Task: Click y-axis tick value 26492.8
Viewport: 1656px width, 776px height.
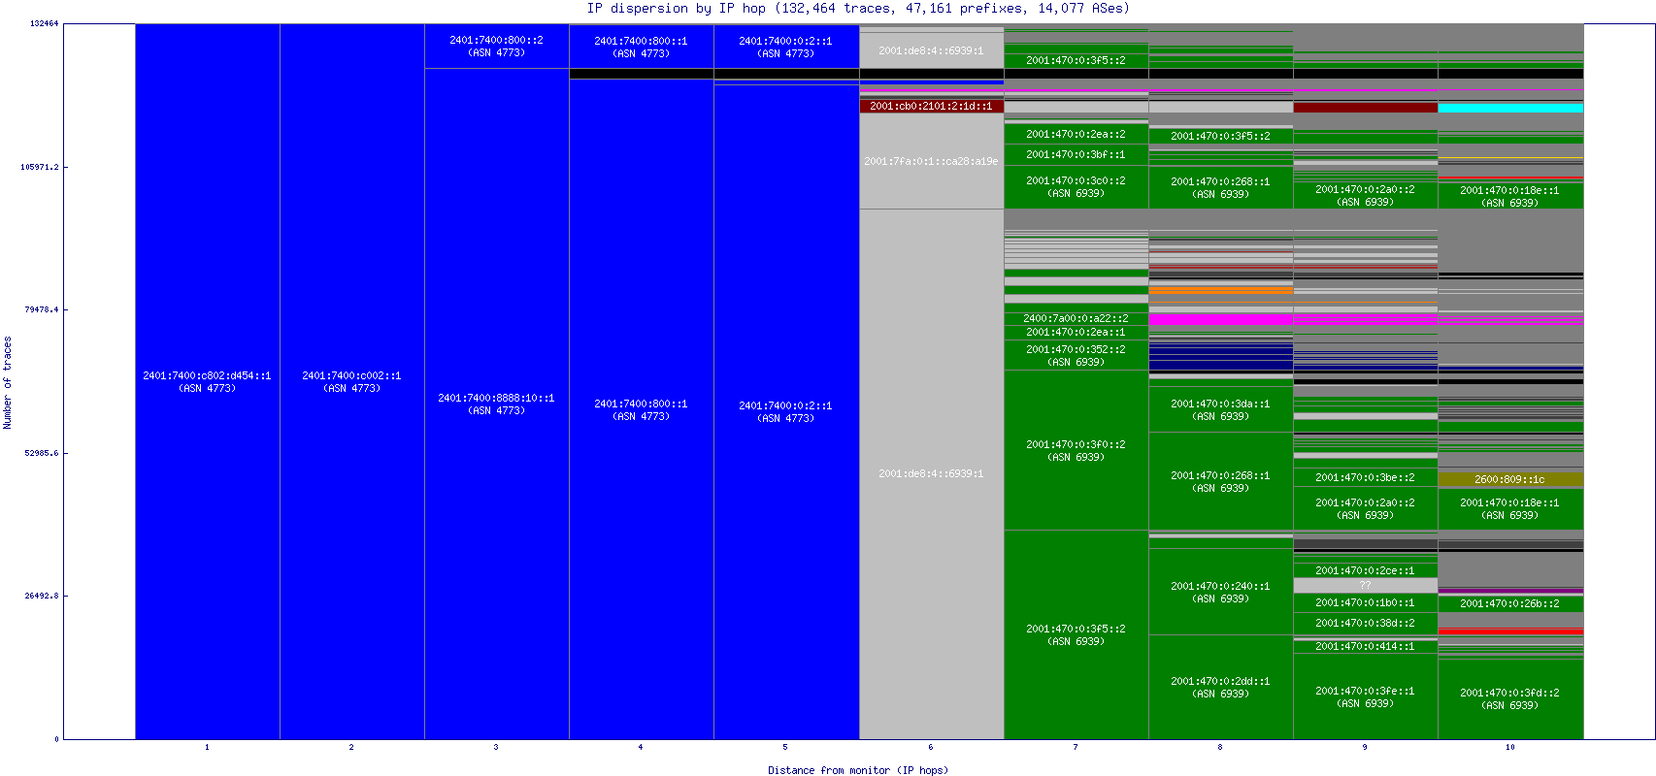Action: [41, 596]
